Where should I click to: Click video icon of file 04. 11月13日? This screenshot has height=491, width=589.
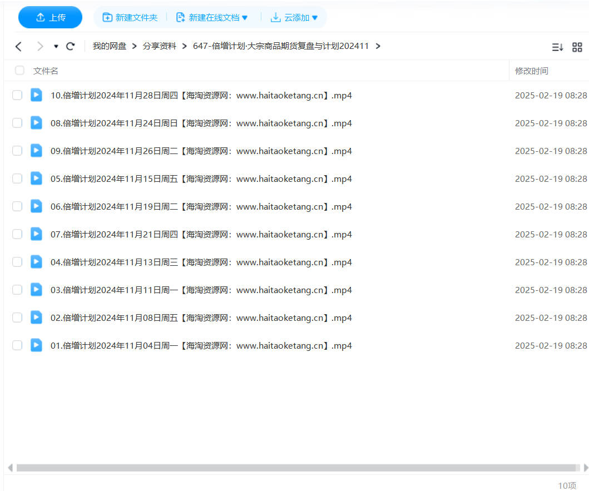36,262
